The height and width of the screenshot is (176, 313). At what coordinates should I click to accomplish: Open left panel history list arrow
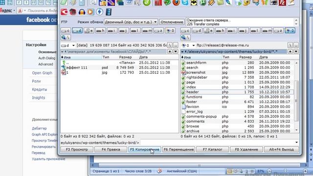176,51
